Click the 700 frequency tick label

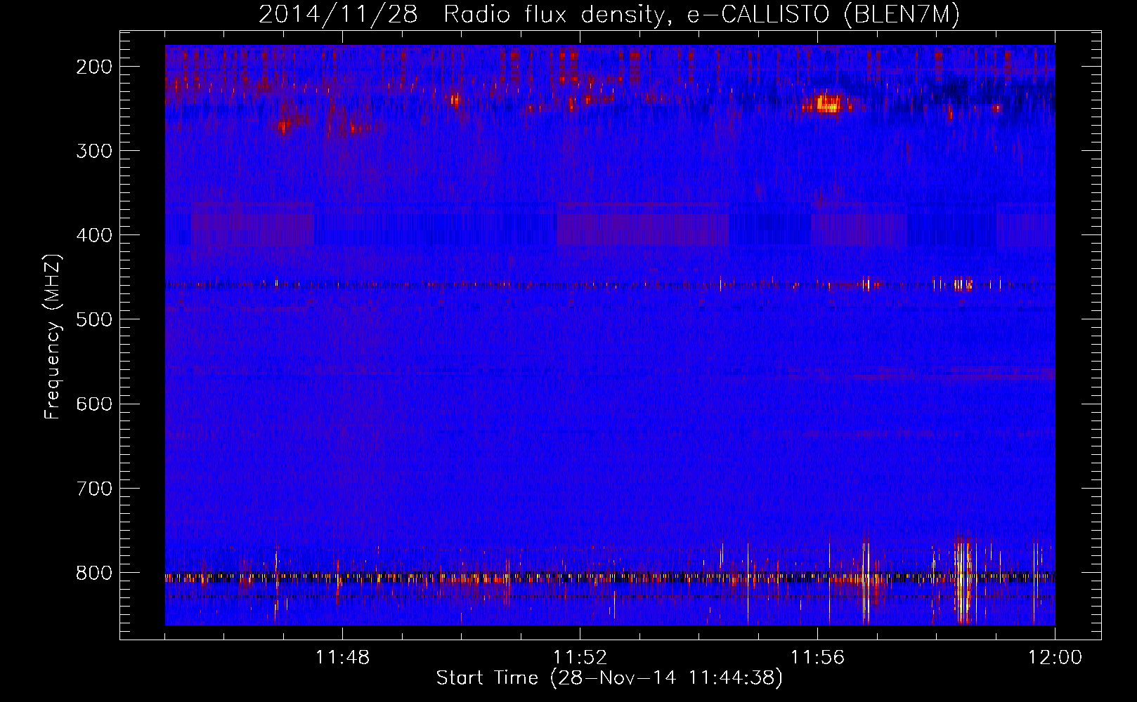coord(94,488)
